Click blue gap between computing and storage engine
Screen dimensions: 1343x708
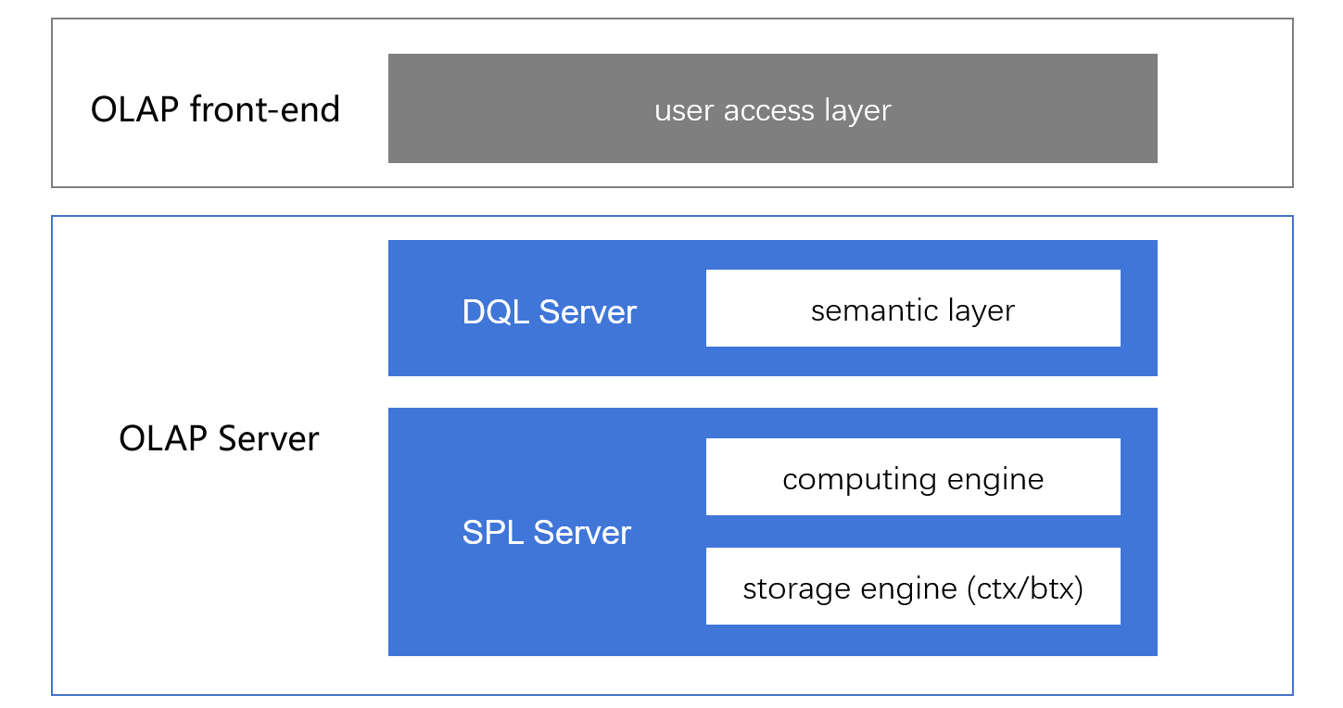[x=913, y=531]
